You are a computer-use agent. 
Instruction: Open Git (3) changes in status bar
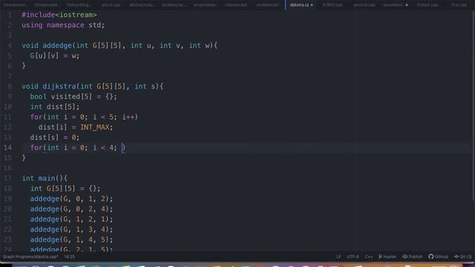point(463,257)
